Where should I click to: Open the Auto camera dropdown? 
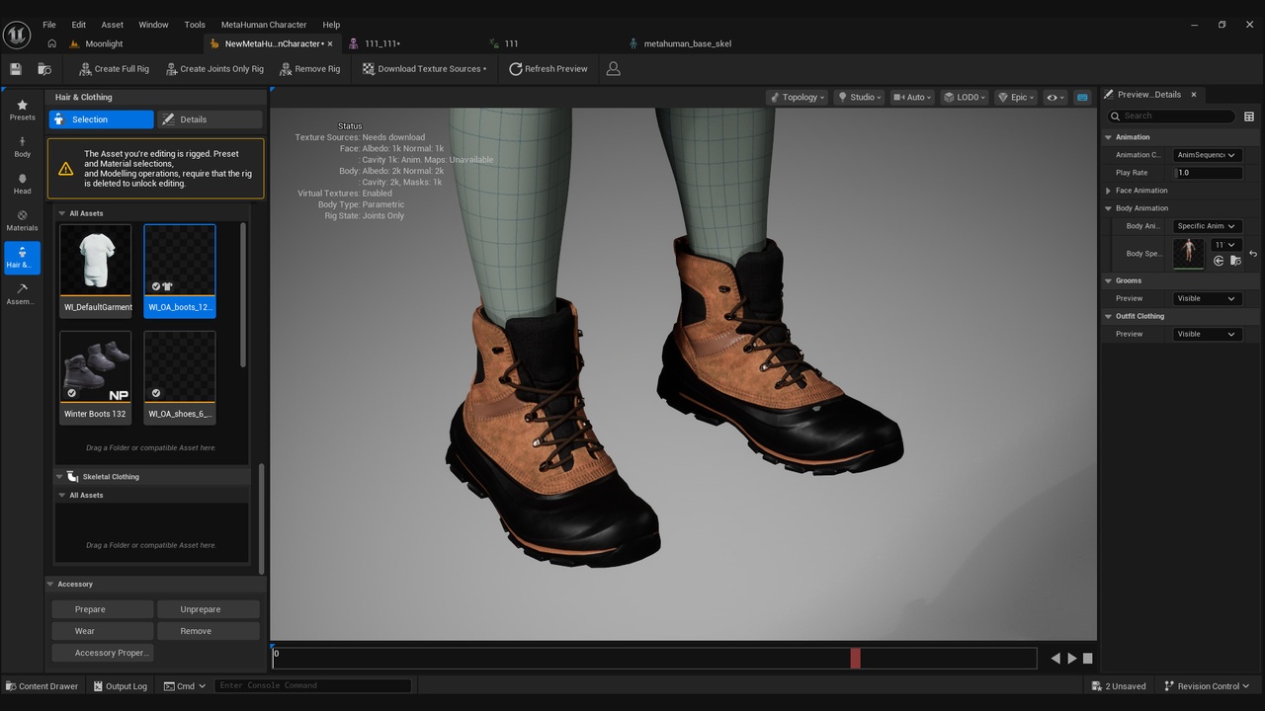(x=912, y=97)
